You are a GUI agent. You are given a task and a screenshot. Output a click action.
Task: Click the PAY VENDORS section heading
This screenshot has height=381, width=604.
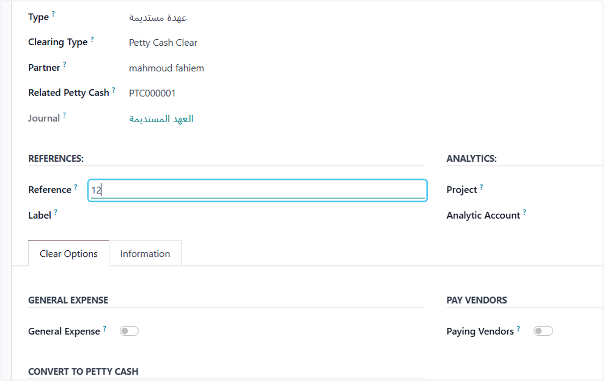coord(477,301)
